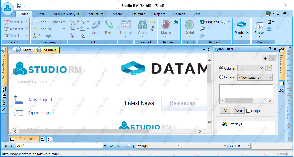Click the Command panel tab
This screenshot has width=294, height=157.
click(24, 139)
